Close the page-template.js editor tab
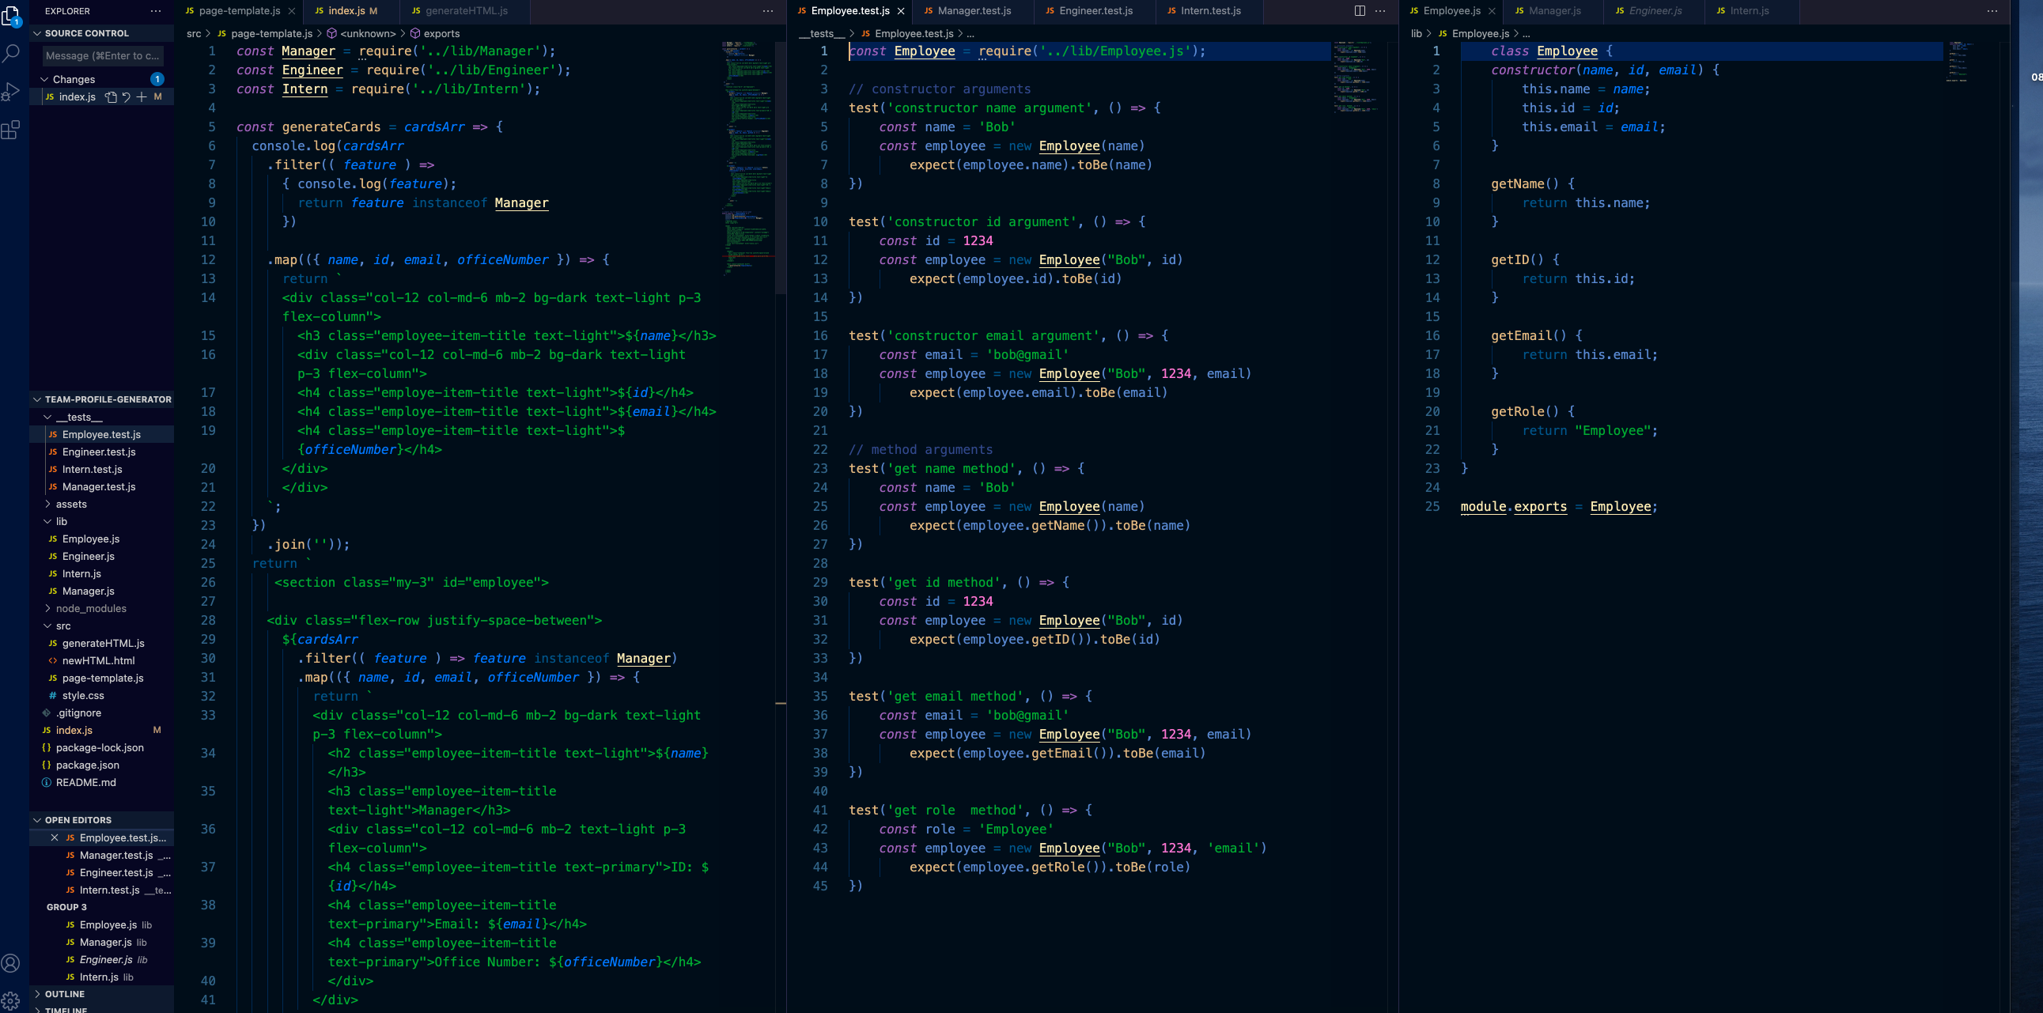2043x1013 pixels. [292, 11]
